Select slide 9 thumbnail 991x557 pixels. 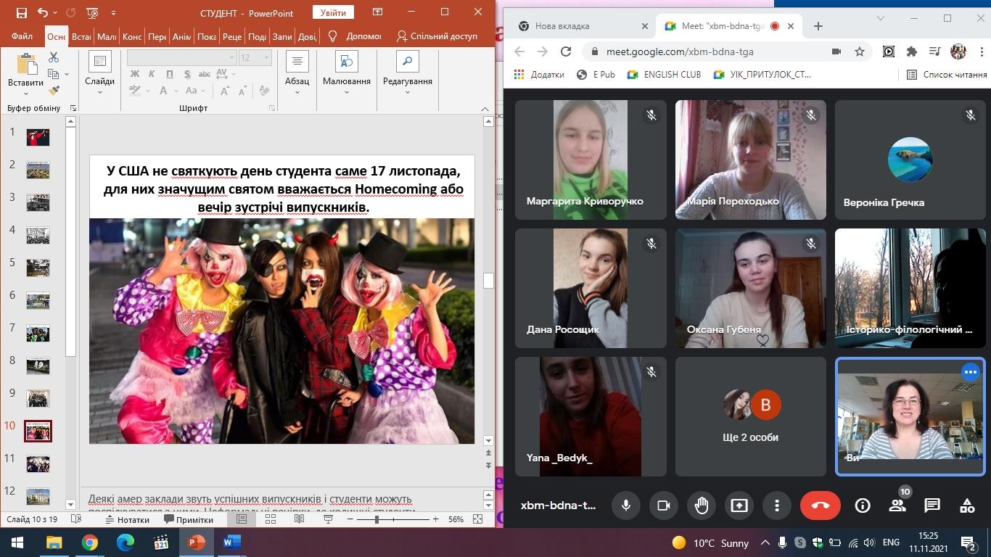[38, 398]
